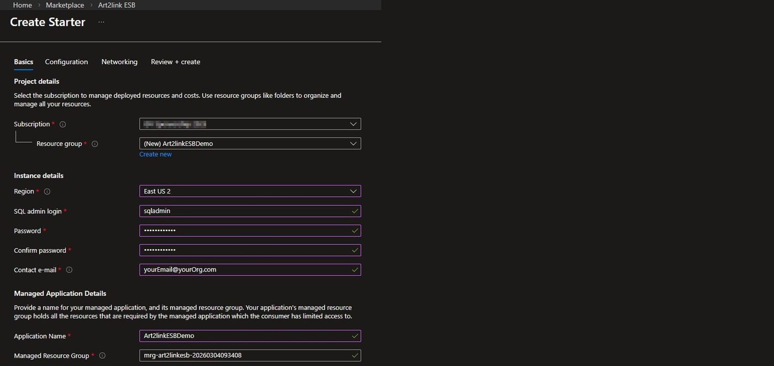Click the Contact e-mail text field
The image size is (774, 366).
click(x=249, y=269)
